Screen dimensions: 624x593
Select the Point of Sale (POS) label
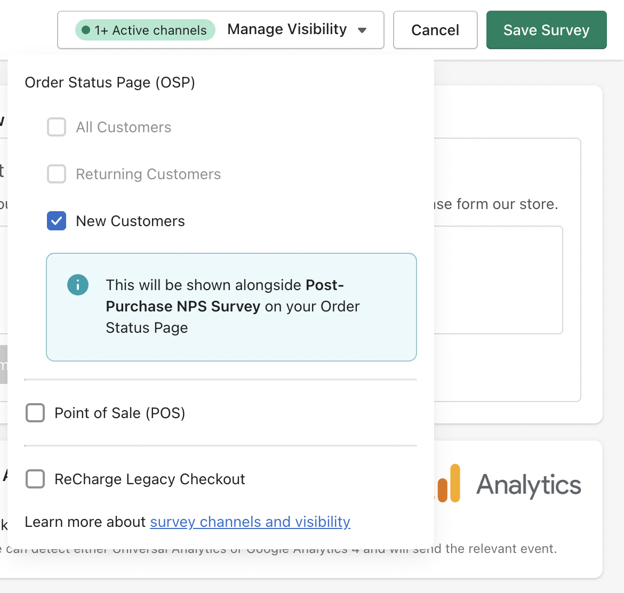[x=120, y=413]
